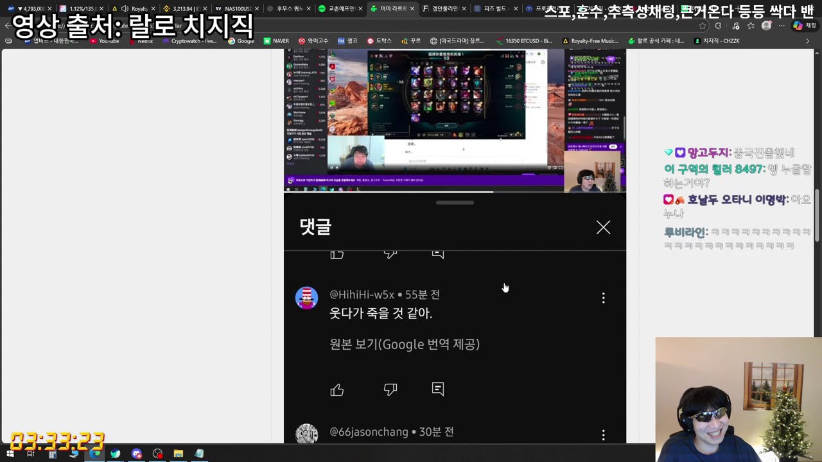Expand the bookmarks bar overflow chevron
This screenshot has height=462, width=822.
coord(808,40)
